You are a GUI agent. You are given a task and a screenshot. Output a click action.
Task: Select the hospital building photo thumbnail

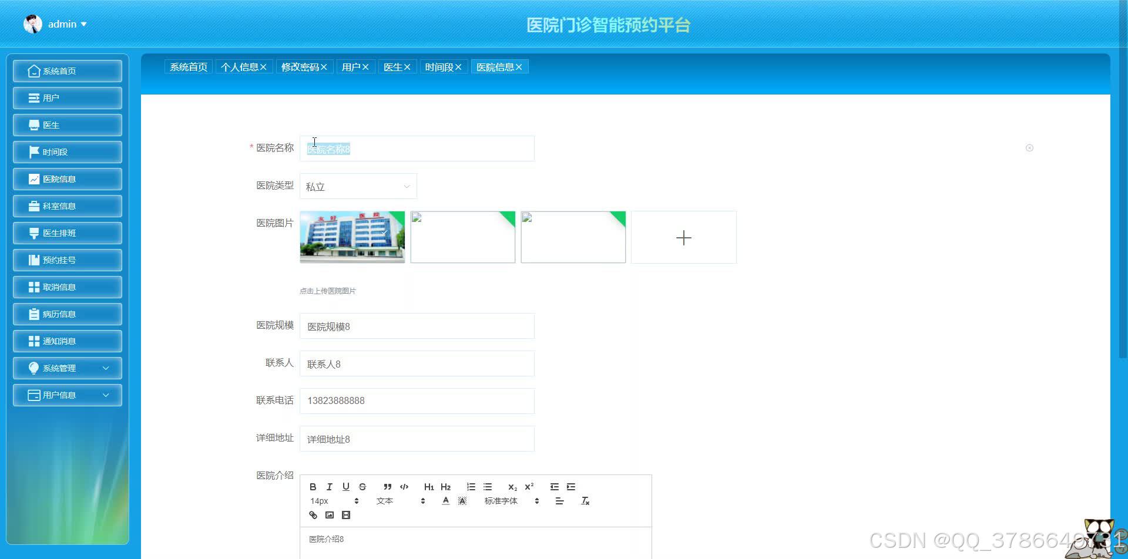tap(352, 237)
